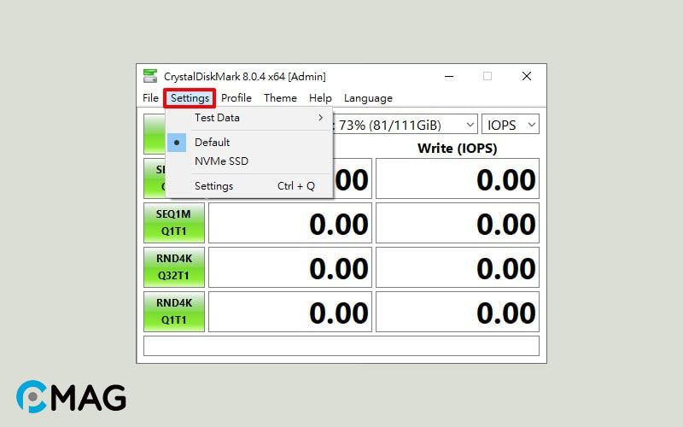Open the File menu
Viewport: 683px width, 427px height.
(150, 98)
